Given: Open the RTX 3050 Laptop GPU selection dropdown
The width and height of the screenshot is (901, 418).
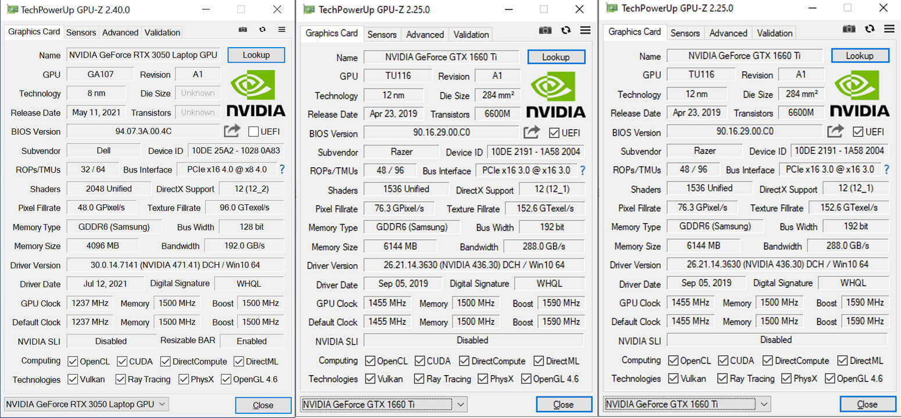Looking at the screenshot, I should pos(86,404).
